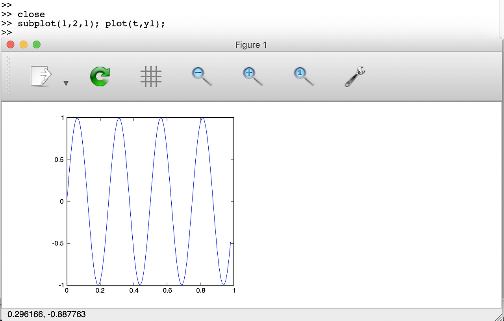Image resolution: width=504 pixels, height=321 pixels.
Task: Click the autoscale magnifier marked 1
Action: pos(304,76)
